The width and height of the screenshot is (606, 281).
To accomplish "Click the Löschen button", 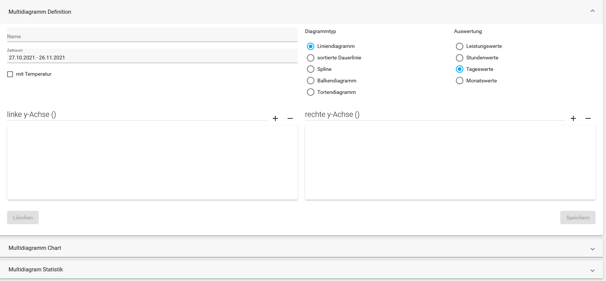I will 23,218.
